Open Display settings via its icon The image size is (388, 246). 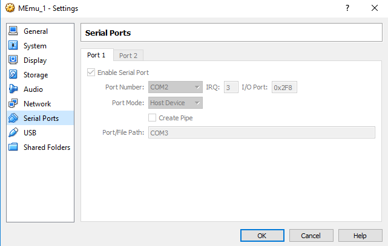(13, 60)
